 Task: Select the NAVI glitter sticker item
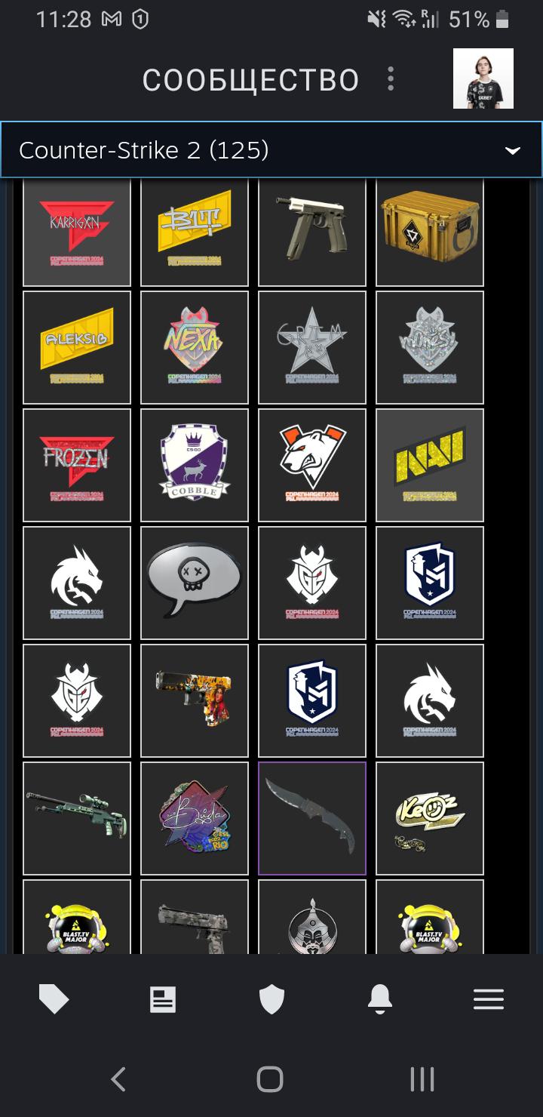[430, 466]
